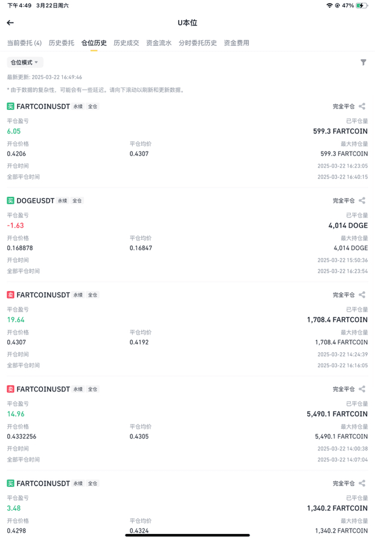Tap the green buy badge beside DOGEUSDT

tap(11, 201)
